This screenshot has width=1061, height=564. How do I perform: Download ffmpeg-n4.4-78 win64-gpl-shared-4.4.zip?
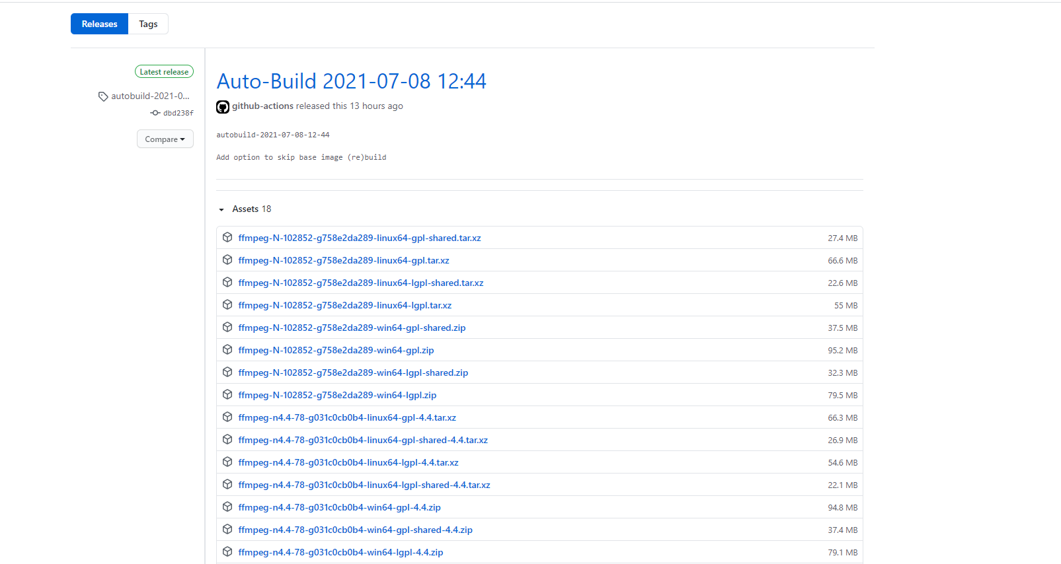click(x=356, y=530)
